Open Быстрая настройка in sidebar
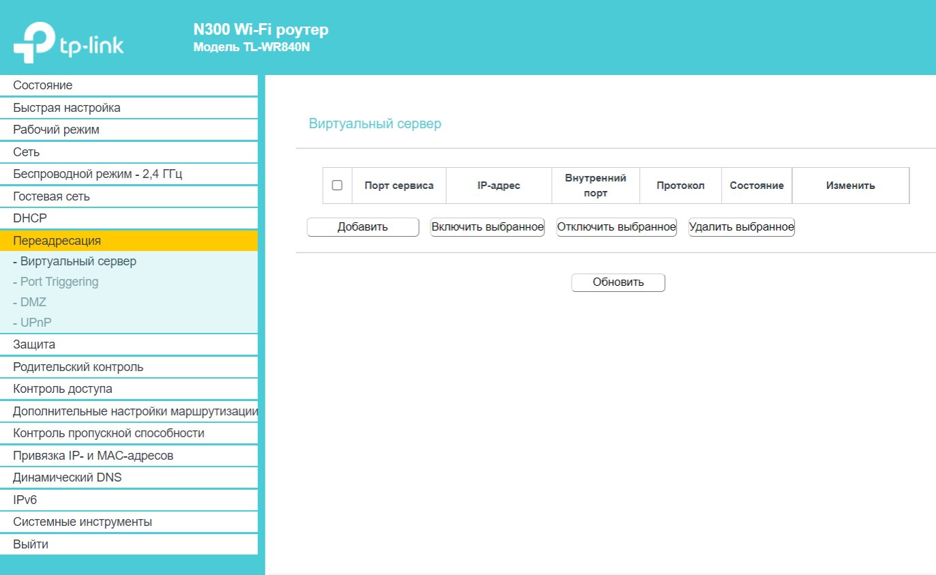 tap(66, 108)
